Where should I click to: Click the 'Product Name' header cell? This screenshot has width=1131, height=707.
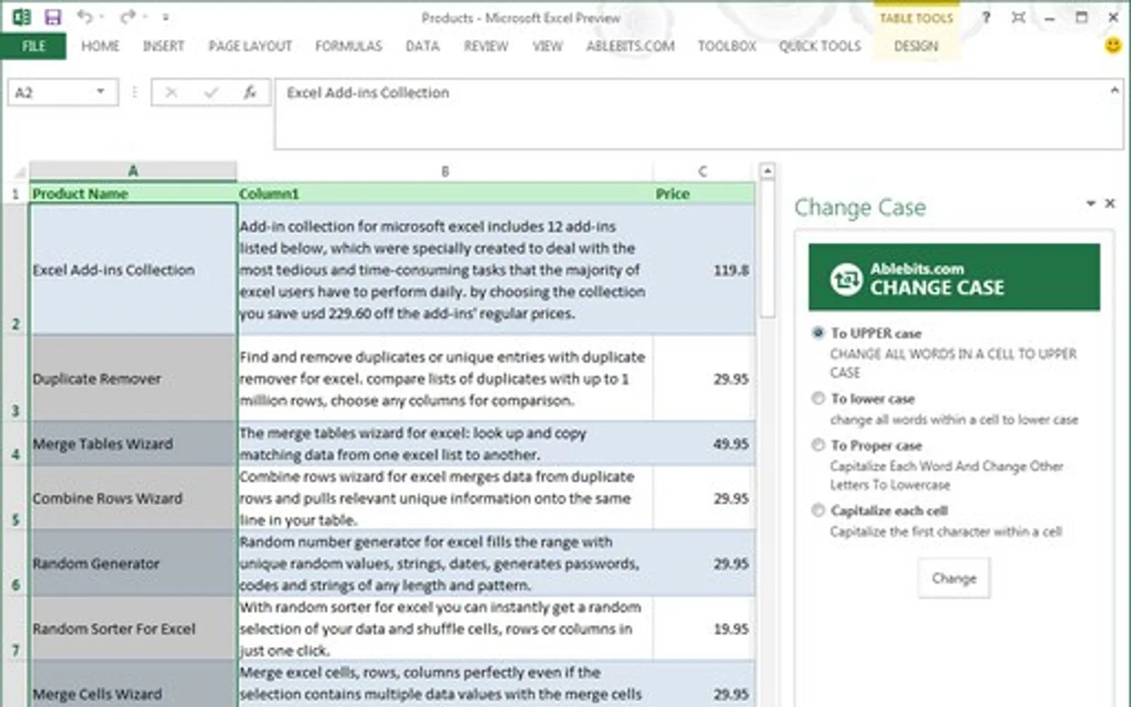pos(133,193)
